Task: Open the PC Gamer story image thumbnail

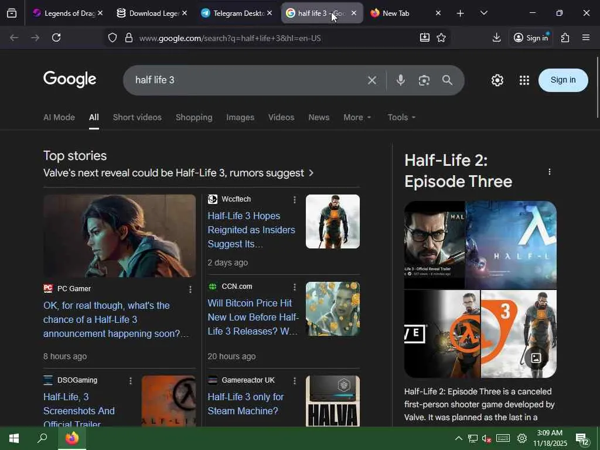Action: (120, 236)
